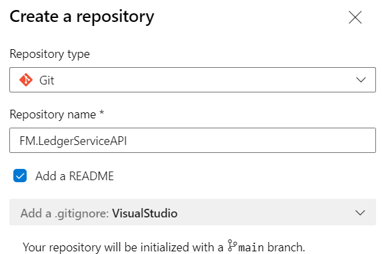Click the orange Git logo icon

(26, 80)
